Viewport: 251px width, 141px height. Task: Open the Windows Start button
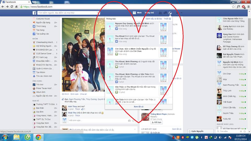point(5,137)
